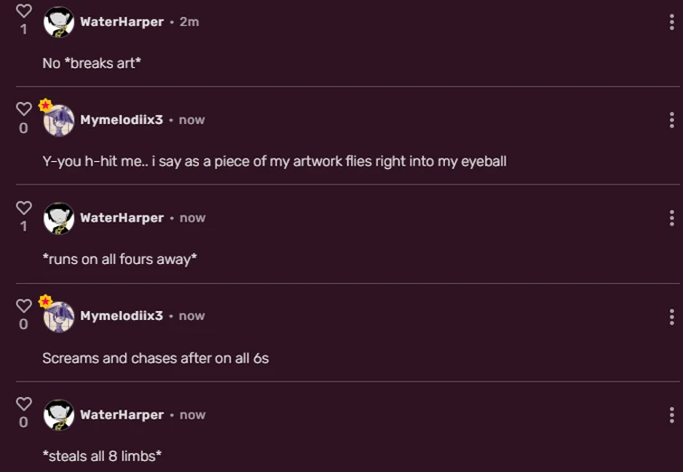Heart the "chases after on all 6s" comment

pyautogui.click(x=24, y=306)
